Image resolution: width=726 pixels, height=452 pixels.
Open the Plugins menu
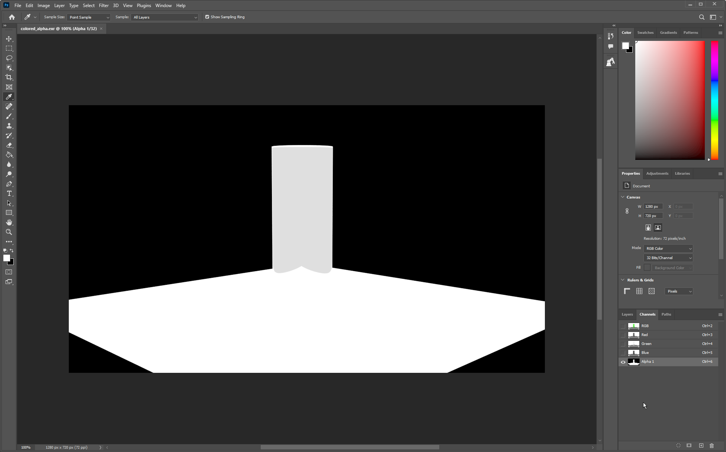coord(144,6)
